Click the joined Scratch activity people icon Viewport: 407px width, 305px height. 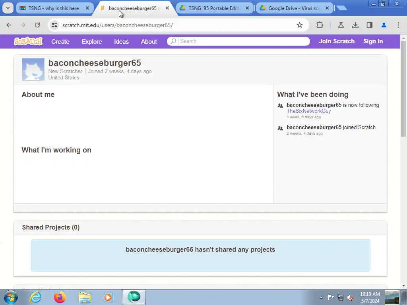(x=280, y=128)
